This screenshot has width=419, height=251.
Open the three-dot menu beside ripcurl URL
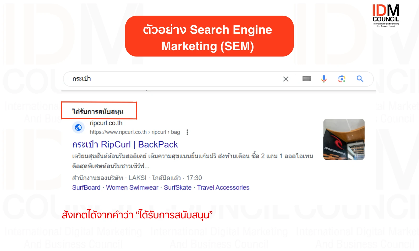click(187, 132)
